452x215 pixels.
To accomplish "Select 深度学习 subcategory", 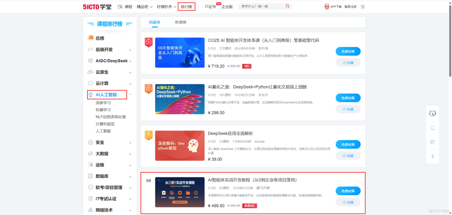I will pos(103,103).
